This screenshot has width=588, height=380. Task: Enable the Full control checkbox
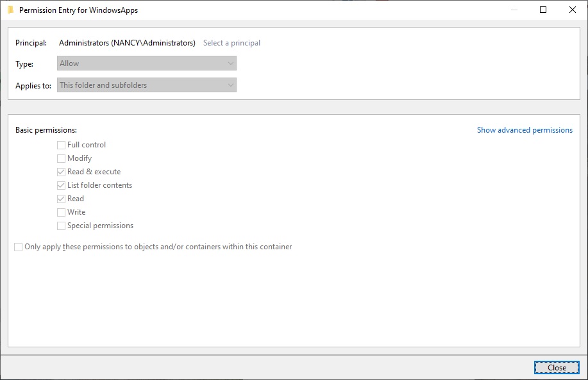[x=61, y=145]
